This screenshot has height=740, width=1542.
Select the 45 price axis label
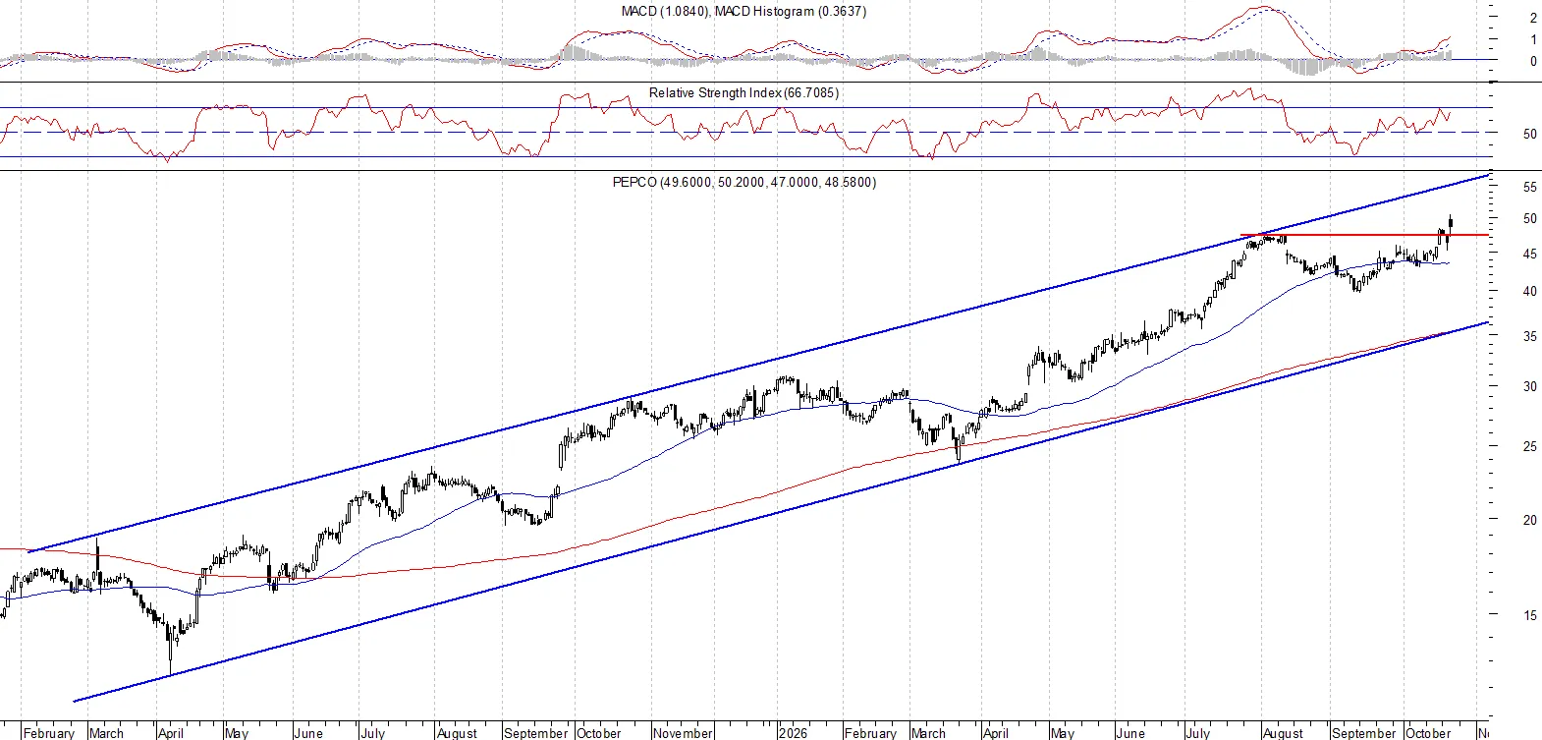pyautogui.click(x=1529, y=254)
